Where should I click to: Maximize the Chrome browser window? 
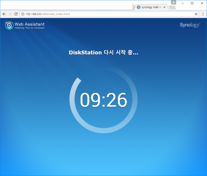tap(192, 3)
